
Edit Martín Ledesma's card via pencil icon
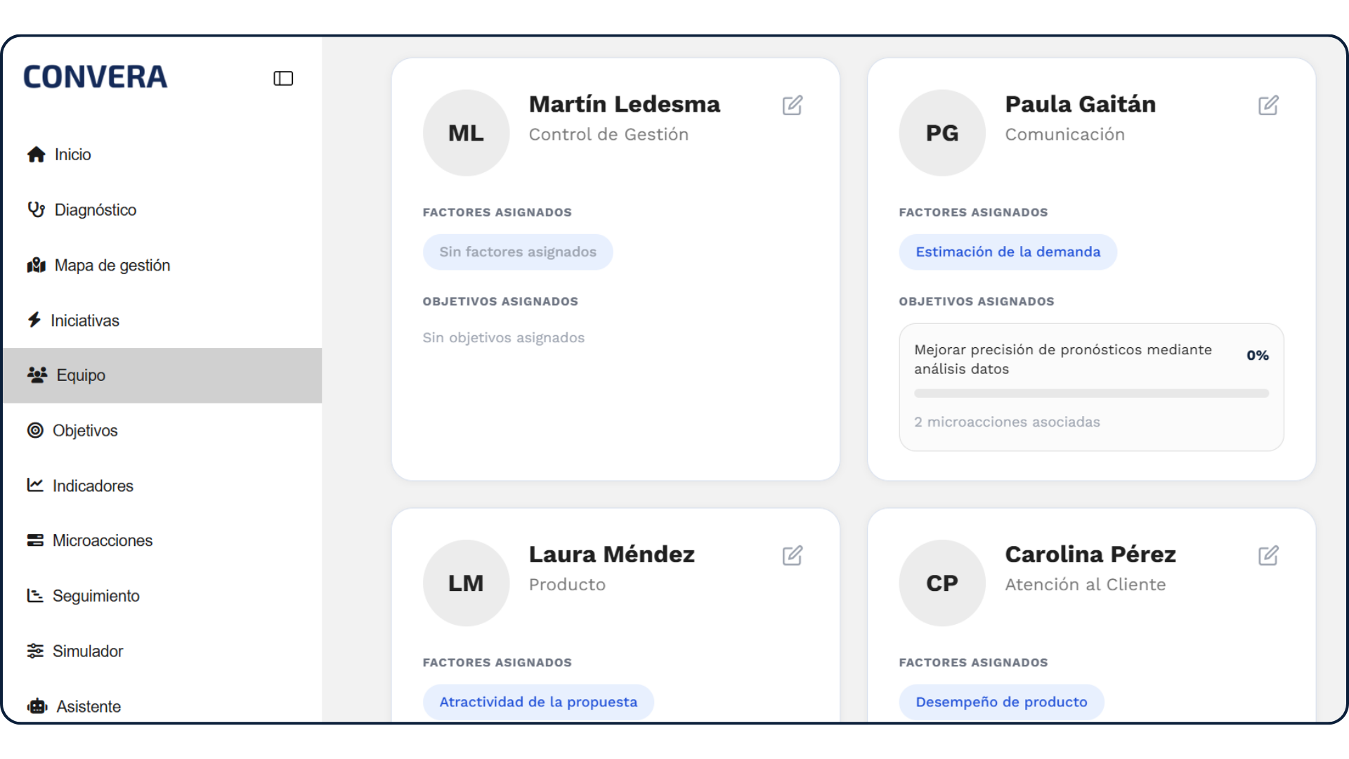point(793,105)
